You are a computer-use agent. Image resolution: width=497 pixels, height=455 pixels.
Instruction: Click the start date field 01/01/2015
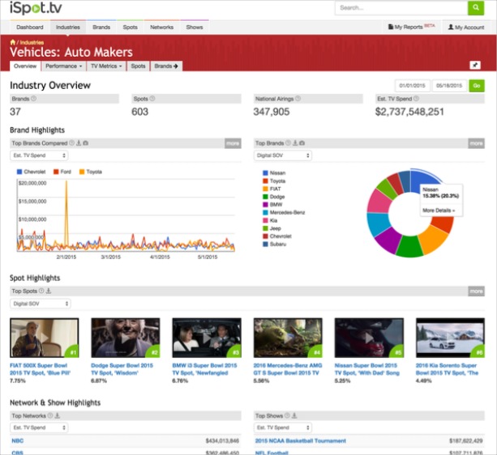click(412, 86)
